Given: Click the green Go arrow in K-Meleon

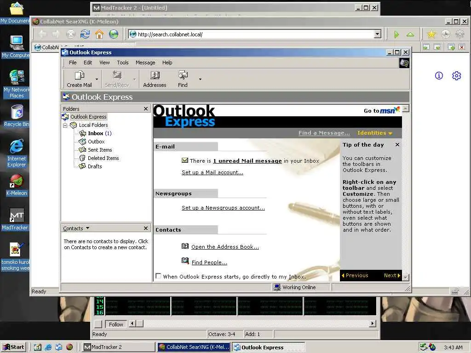Looking at the screenshot, I should coord(396,34).
